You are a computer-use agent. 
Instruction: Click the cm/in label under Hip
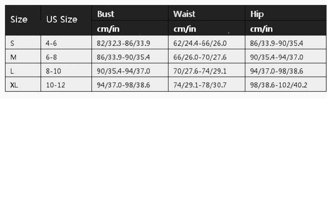pos(261,29)
